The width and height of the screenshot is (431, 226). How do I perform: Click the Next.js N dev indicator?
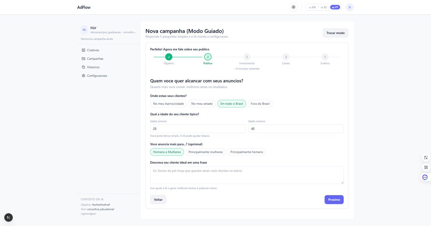8,217
